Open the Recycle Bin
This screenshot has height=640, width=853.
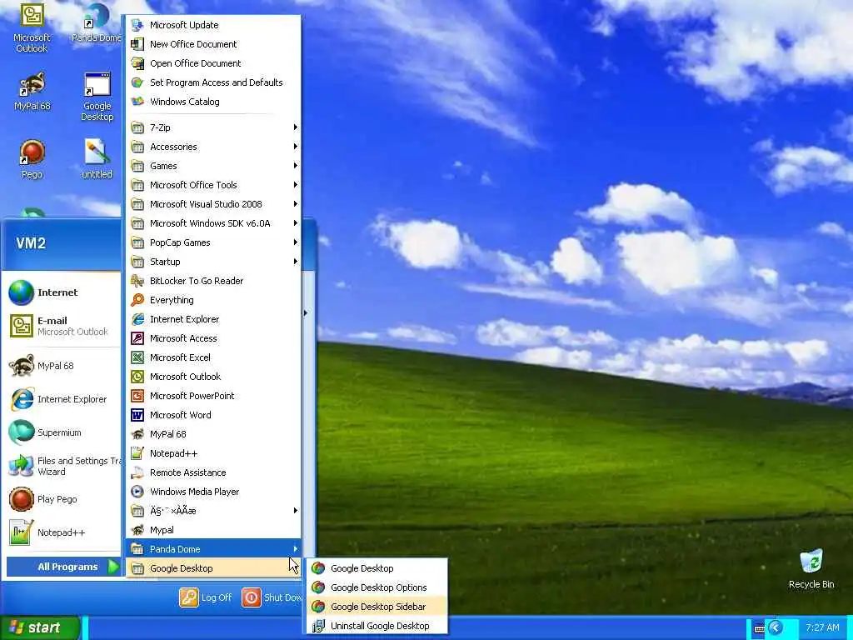[x=811, y=568]
